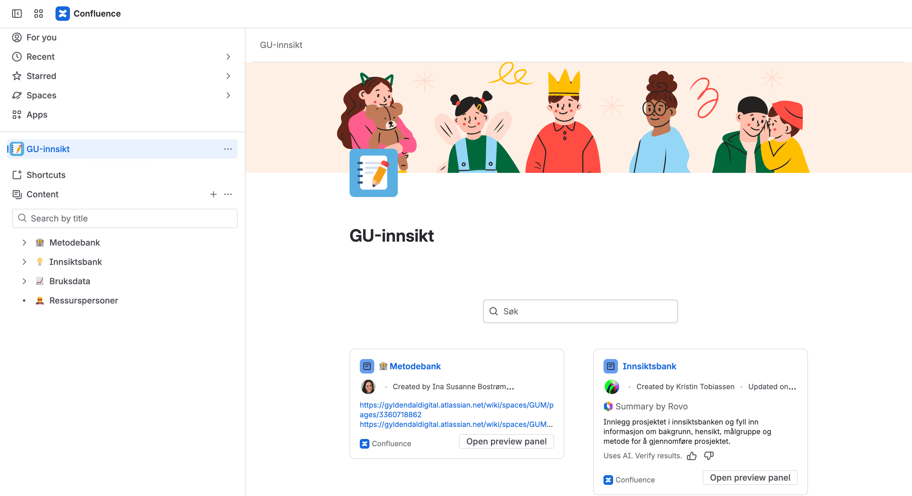Viewport: 912px width, 496px height.
Task: Select Shortcuts in the sidebar
Action: point(46,175)
